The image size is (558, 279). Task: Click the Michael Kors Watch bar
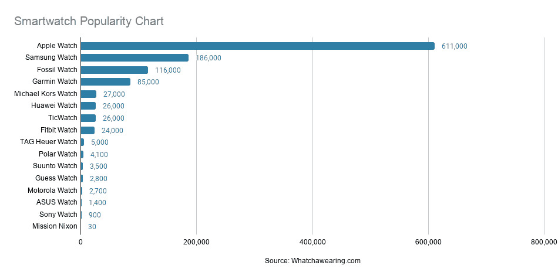(x=89, y=94)
